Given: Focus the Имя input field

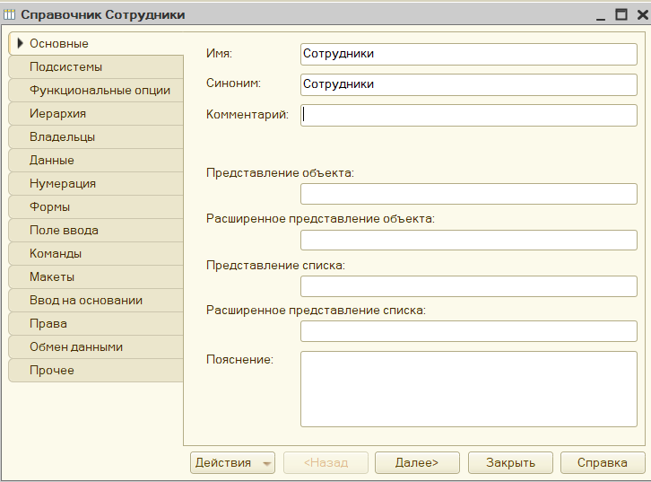Looking at the screenshot, I should (469, 54).
